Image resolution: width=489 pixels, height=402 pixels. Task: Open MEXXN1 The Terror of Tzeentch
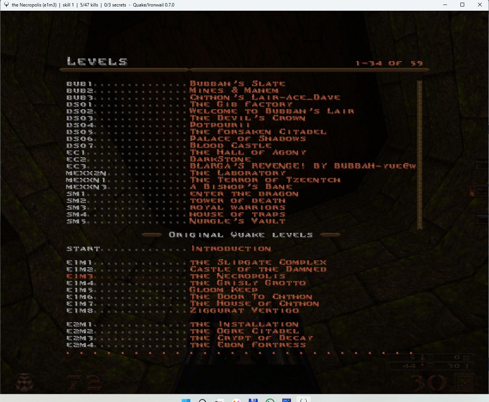(203, 180)
